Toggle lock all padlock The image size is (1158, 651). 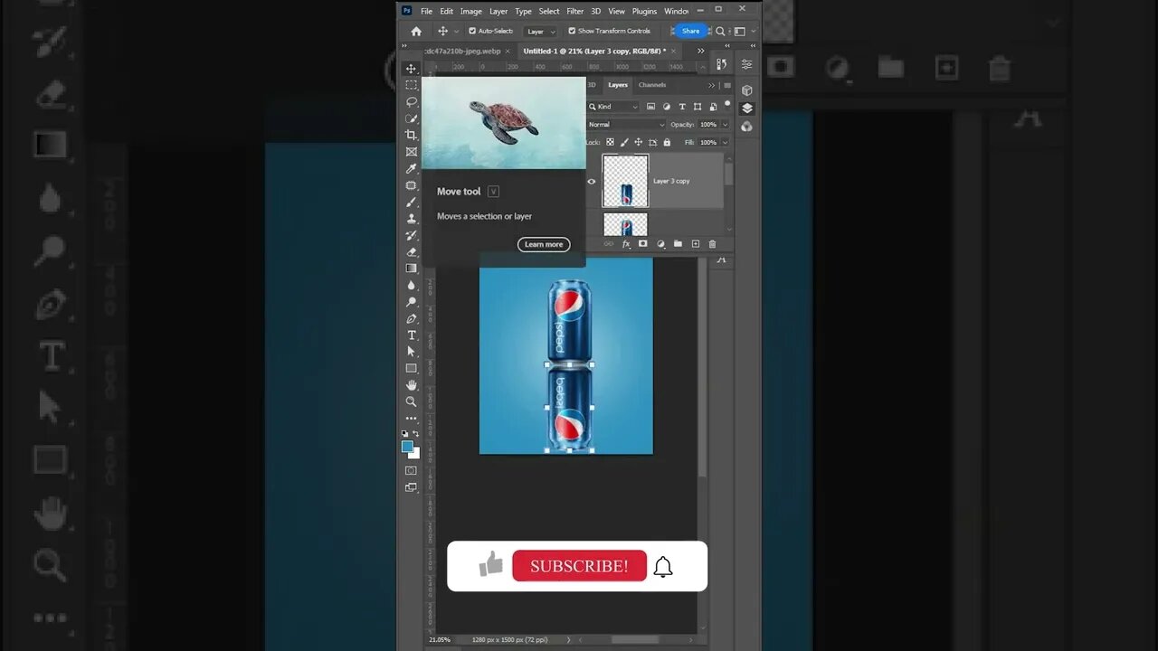[667, 142]
